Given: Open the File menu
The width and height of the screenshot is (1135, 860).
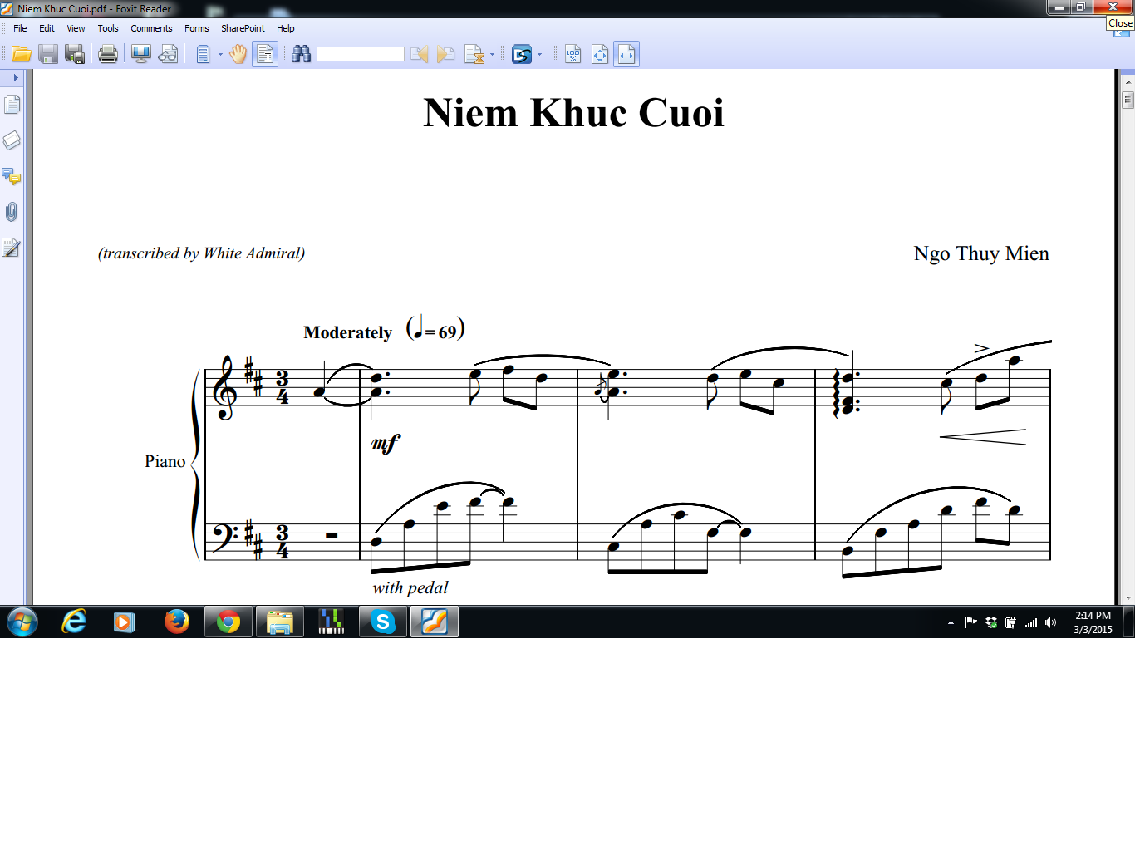Looking at the screenshot, I should click(20, 28).
